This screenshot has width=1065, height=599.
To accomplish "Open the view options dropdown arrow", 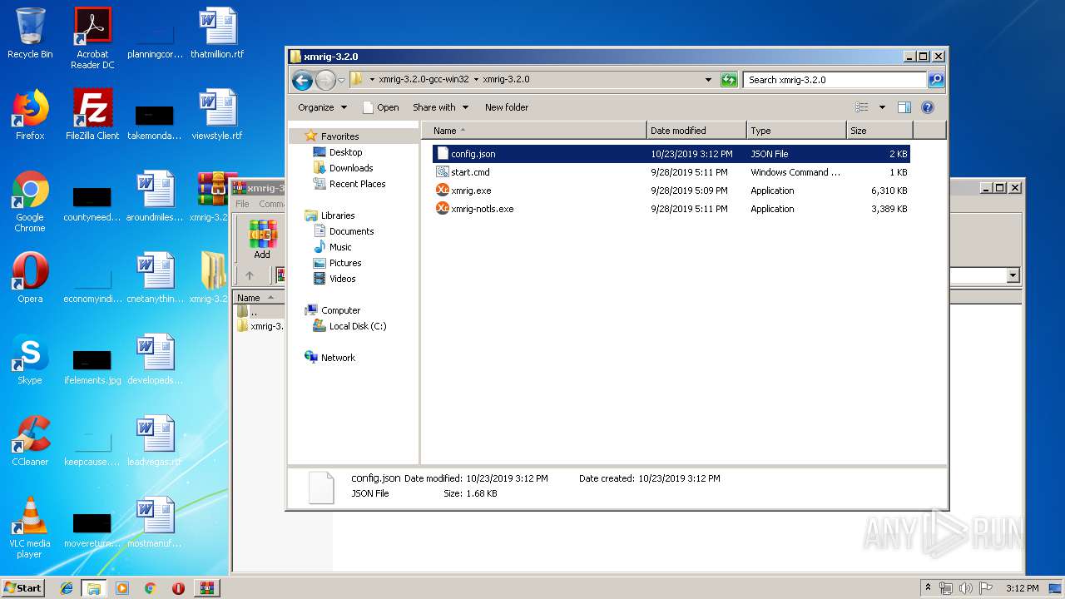I will click(x=882, y=107).
